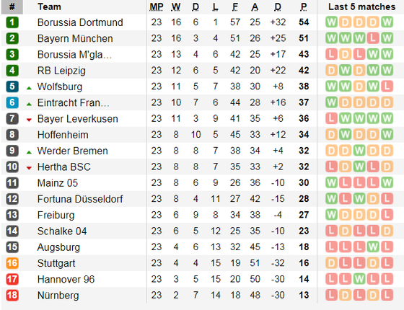Click red down arrow beside Bayer Leverkusen

click(x=29, y=120)
